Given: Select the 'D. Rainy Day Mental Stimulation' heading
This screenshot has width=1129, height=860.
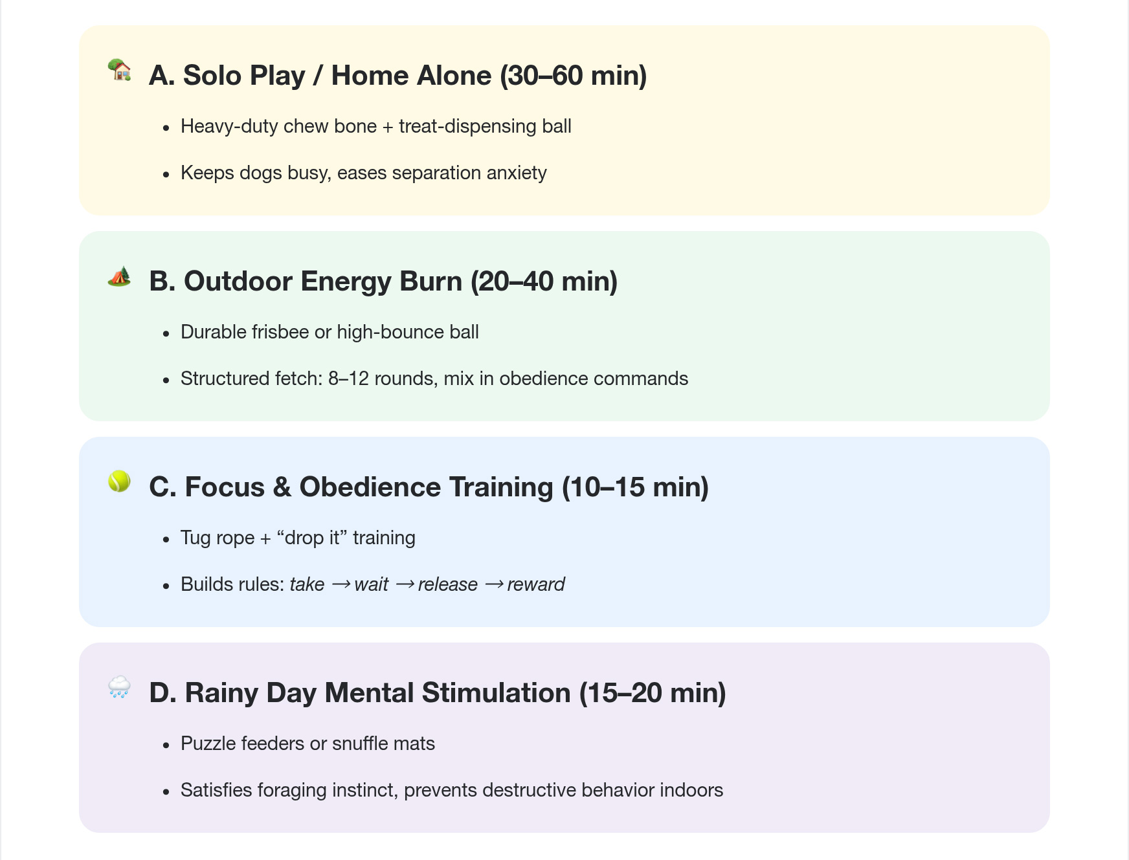Looking at the screenshot, I should point(437,693).
